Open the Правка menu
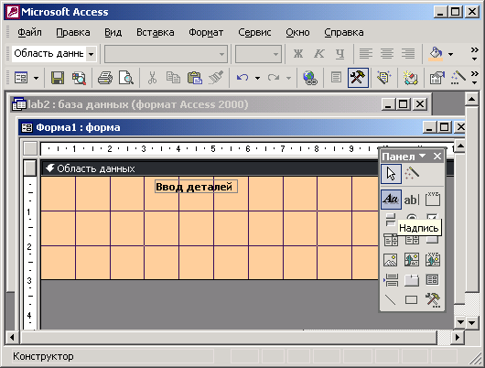The width and height of the screenshot is (485, 368). pyautogui.click(x=73, y=32)
